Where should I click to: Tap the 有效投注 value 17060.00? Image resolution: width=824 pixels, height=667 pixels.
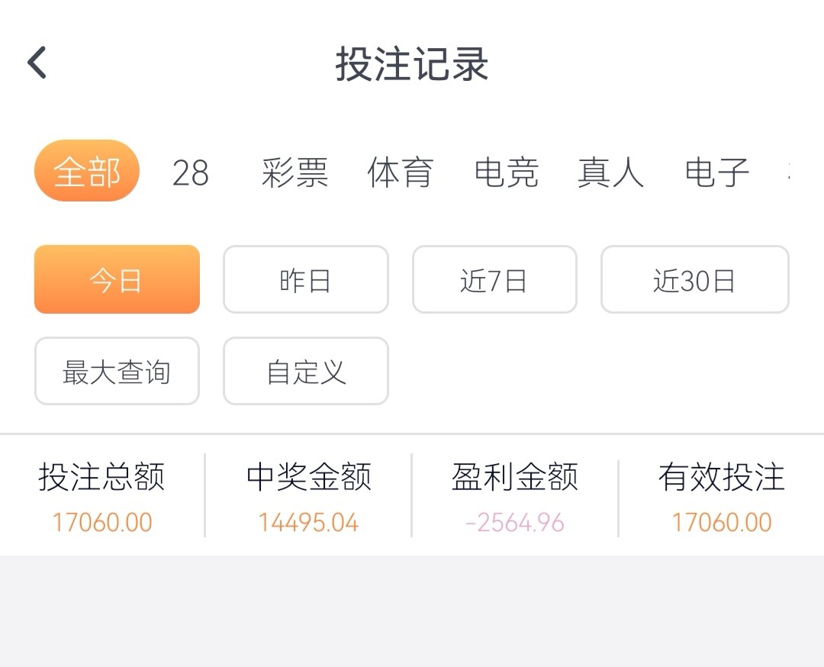click(x=722, y=523)
